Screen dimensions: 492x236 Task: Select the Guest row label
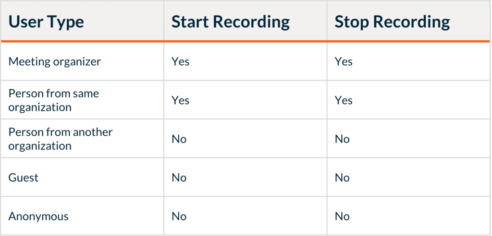(x=24, y=177)
